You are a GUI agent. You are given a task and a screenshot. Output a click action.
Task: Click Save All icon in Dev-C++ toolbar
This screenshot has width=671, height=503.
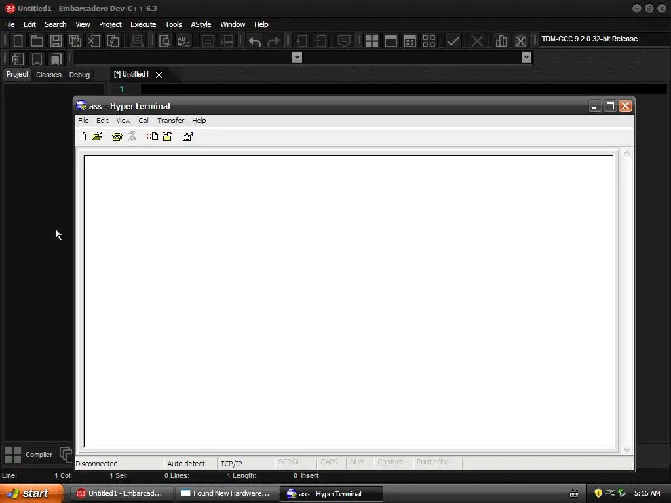click(x=75, y=41)
